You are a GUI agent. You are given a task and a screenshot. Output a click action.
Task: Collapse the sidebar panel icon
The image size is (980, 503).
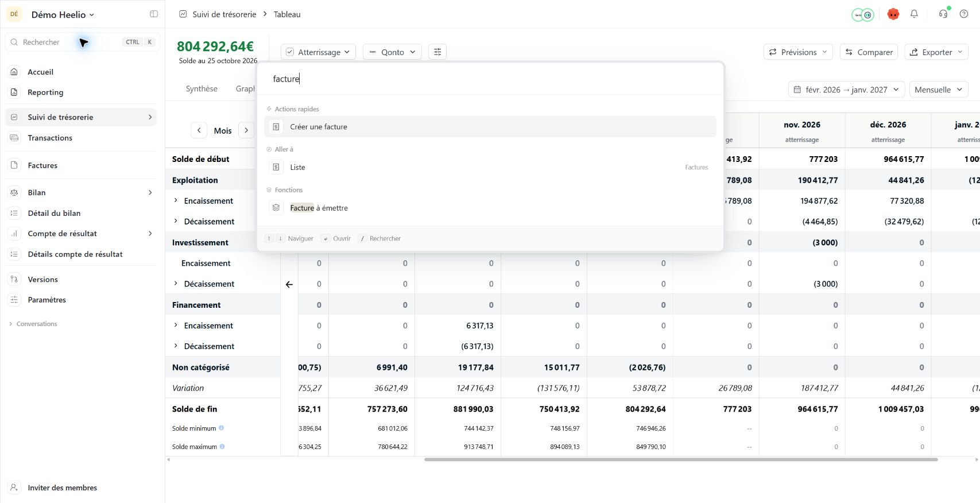pyautogui.click(x=154, y=14)
